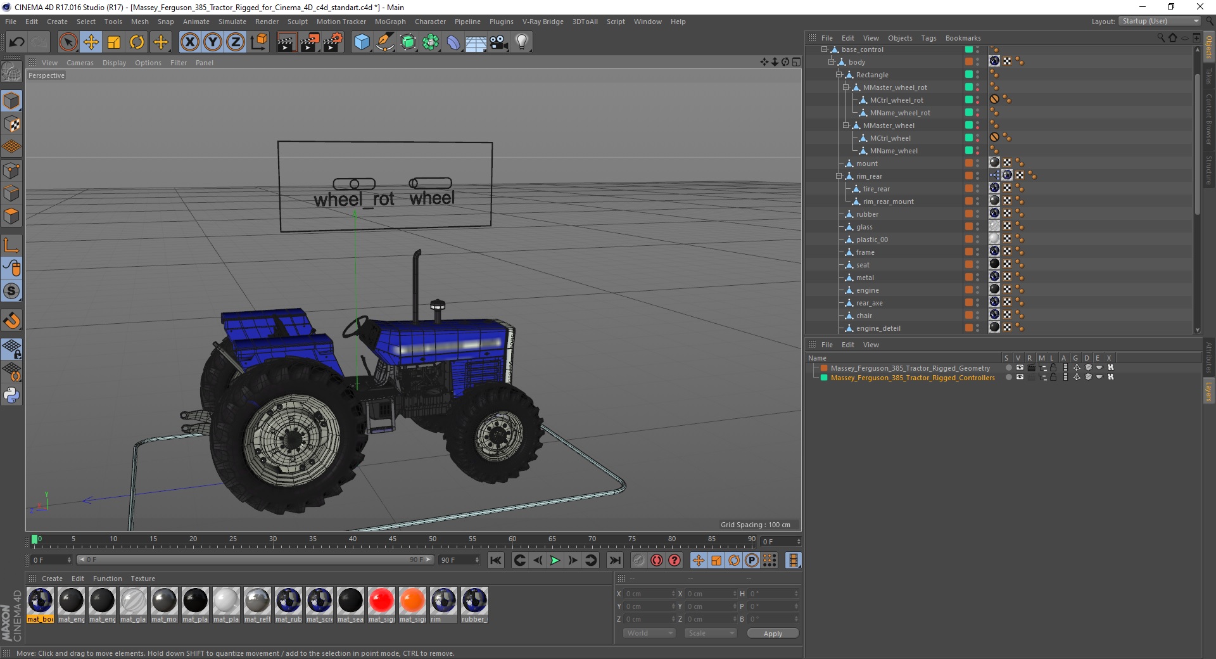The height and width of the screenshot is (659, 1216).
Task: Open the Bend deformer icon
Action: (453, 42)
